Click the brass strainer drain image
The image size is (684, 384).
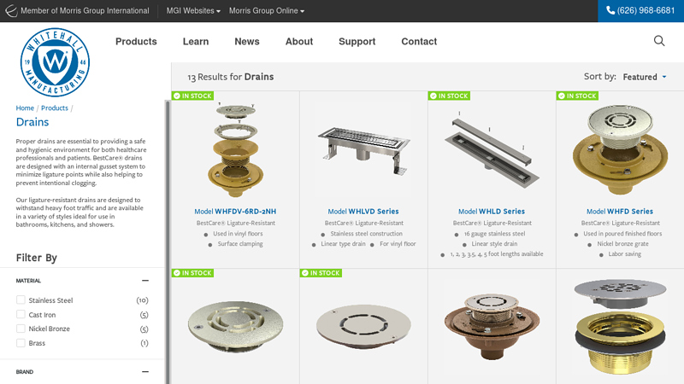pyautogui.click(x=621, y=327)
